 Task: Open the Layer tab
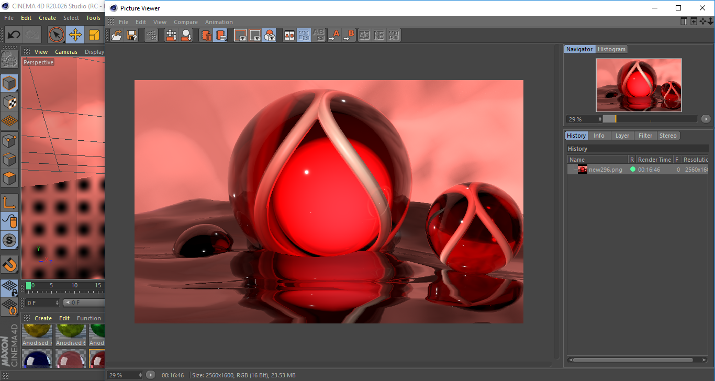(x=622, y=136)
